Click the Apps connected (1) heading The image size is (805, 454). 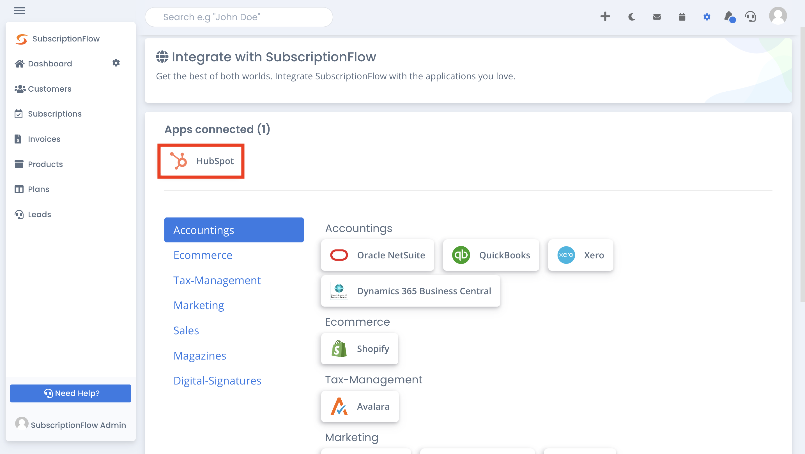click(x=217, y=129)
